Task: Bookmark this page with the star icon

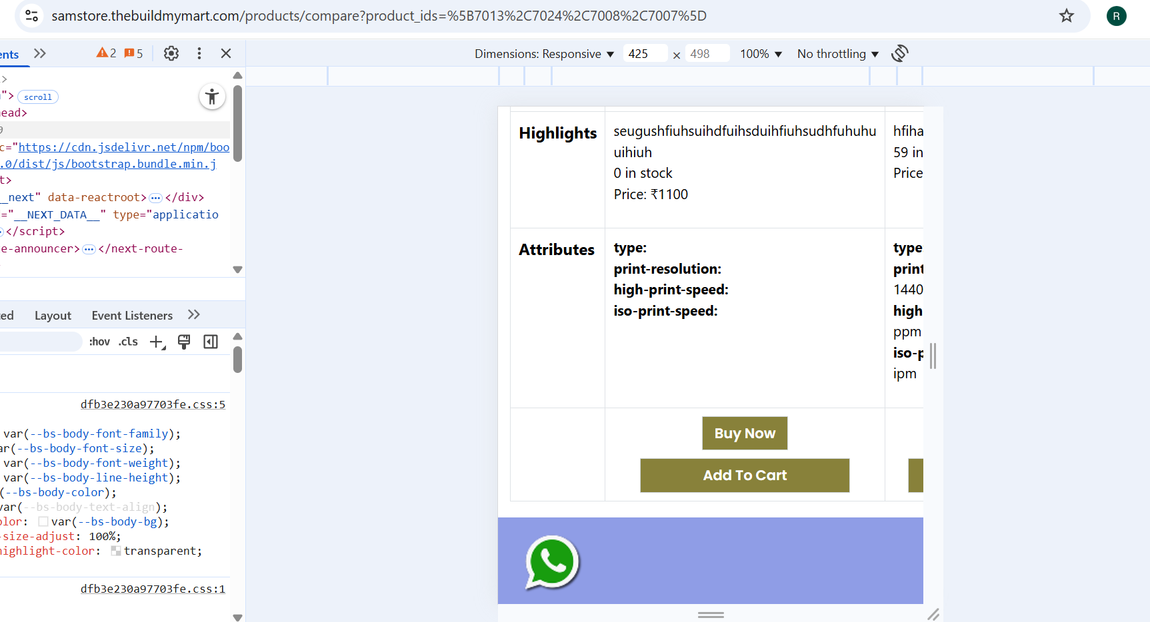Action: [1067, 15]
